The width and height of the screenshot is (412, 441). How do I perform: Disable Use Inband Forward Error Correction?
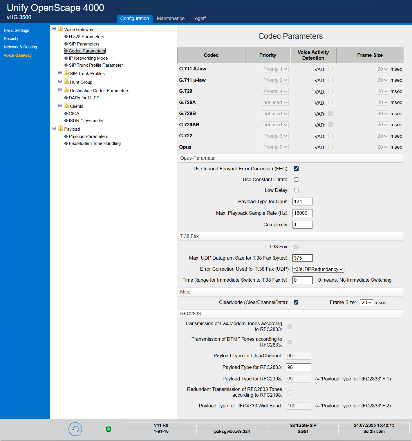[296, 168]
